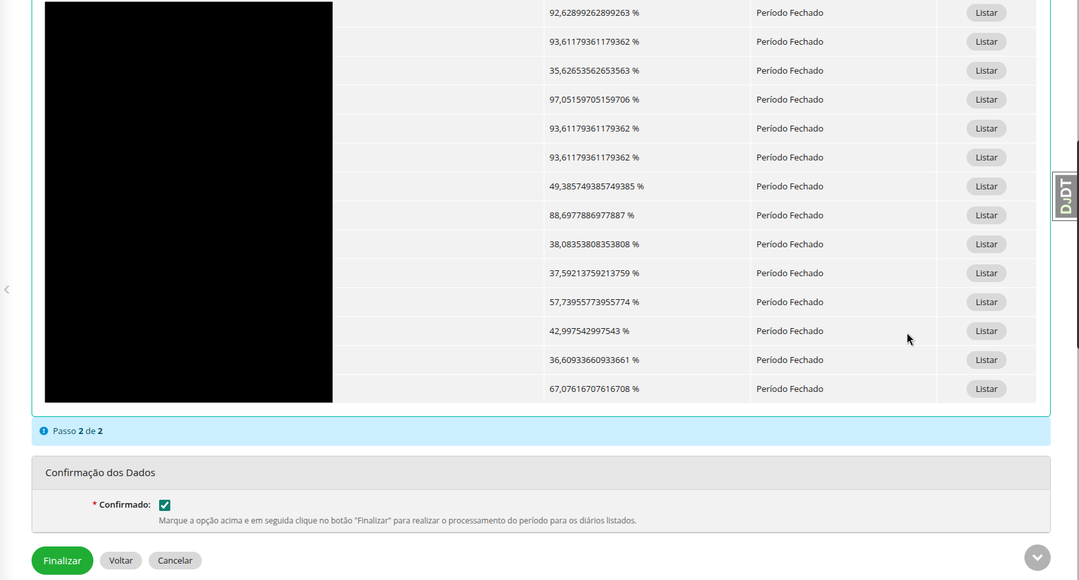The image size is (1079, 580).
Task: Click Período Fechado in the 38,08353808353808 % row
Action: tap(790, 245)
